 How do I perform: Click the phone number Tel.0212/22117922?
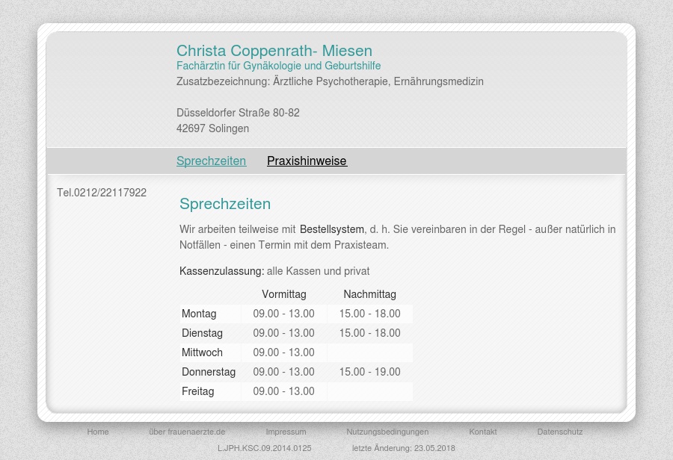(102, 193)
